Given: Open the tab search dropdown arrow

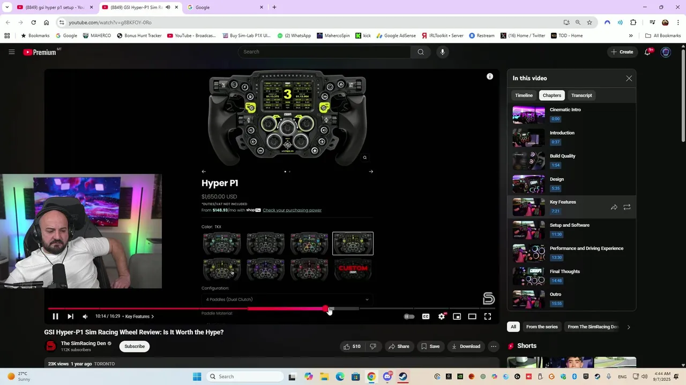Looking at the screenshot, I should [x=7, y=7].
